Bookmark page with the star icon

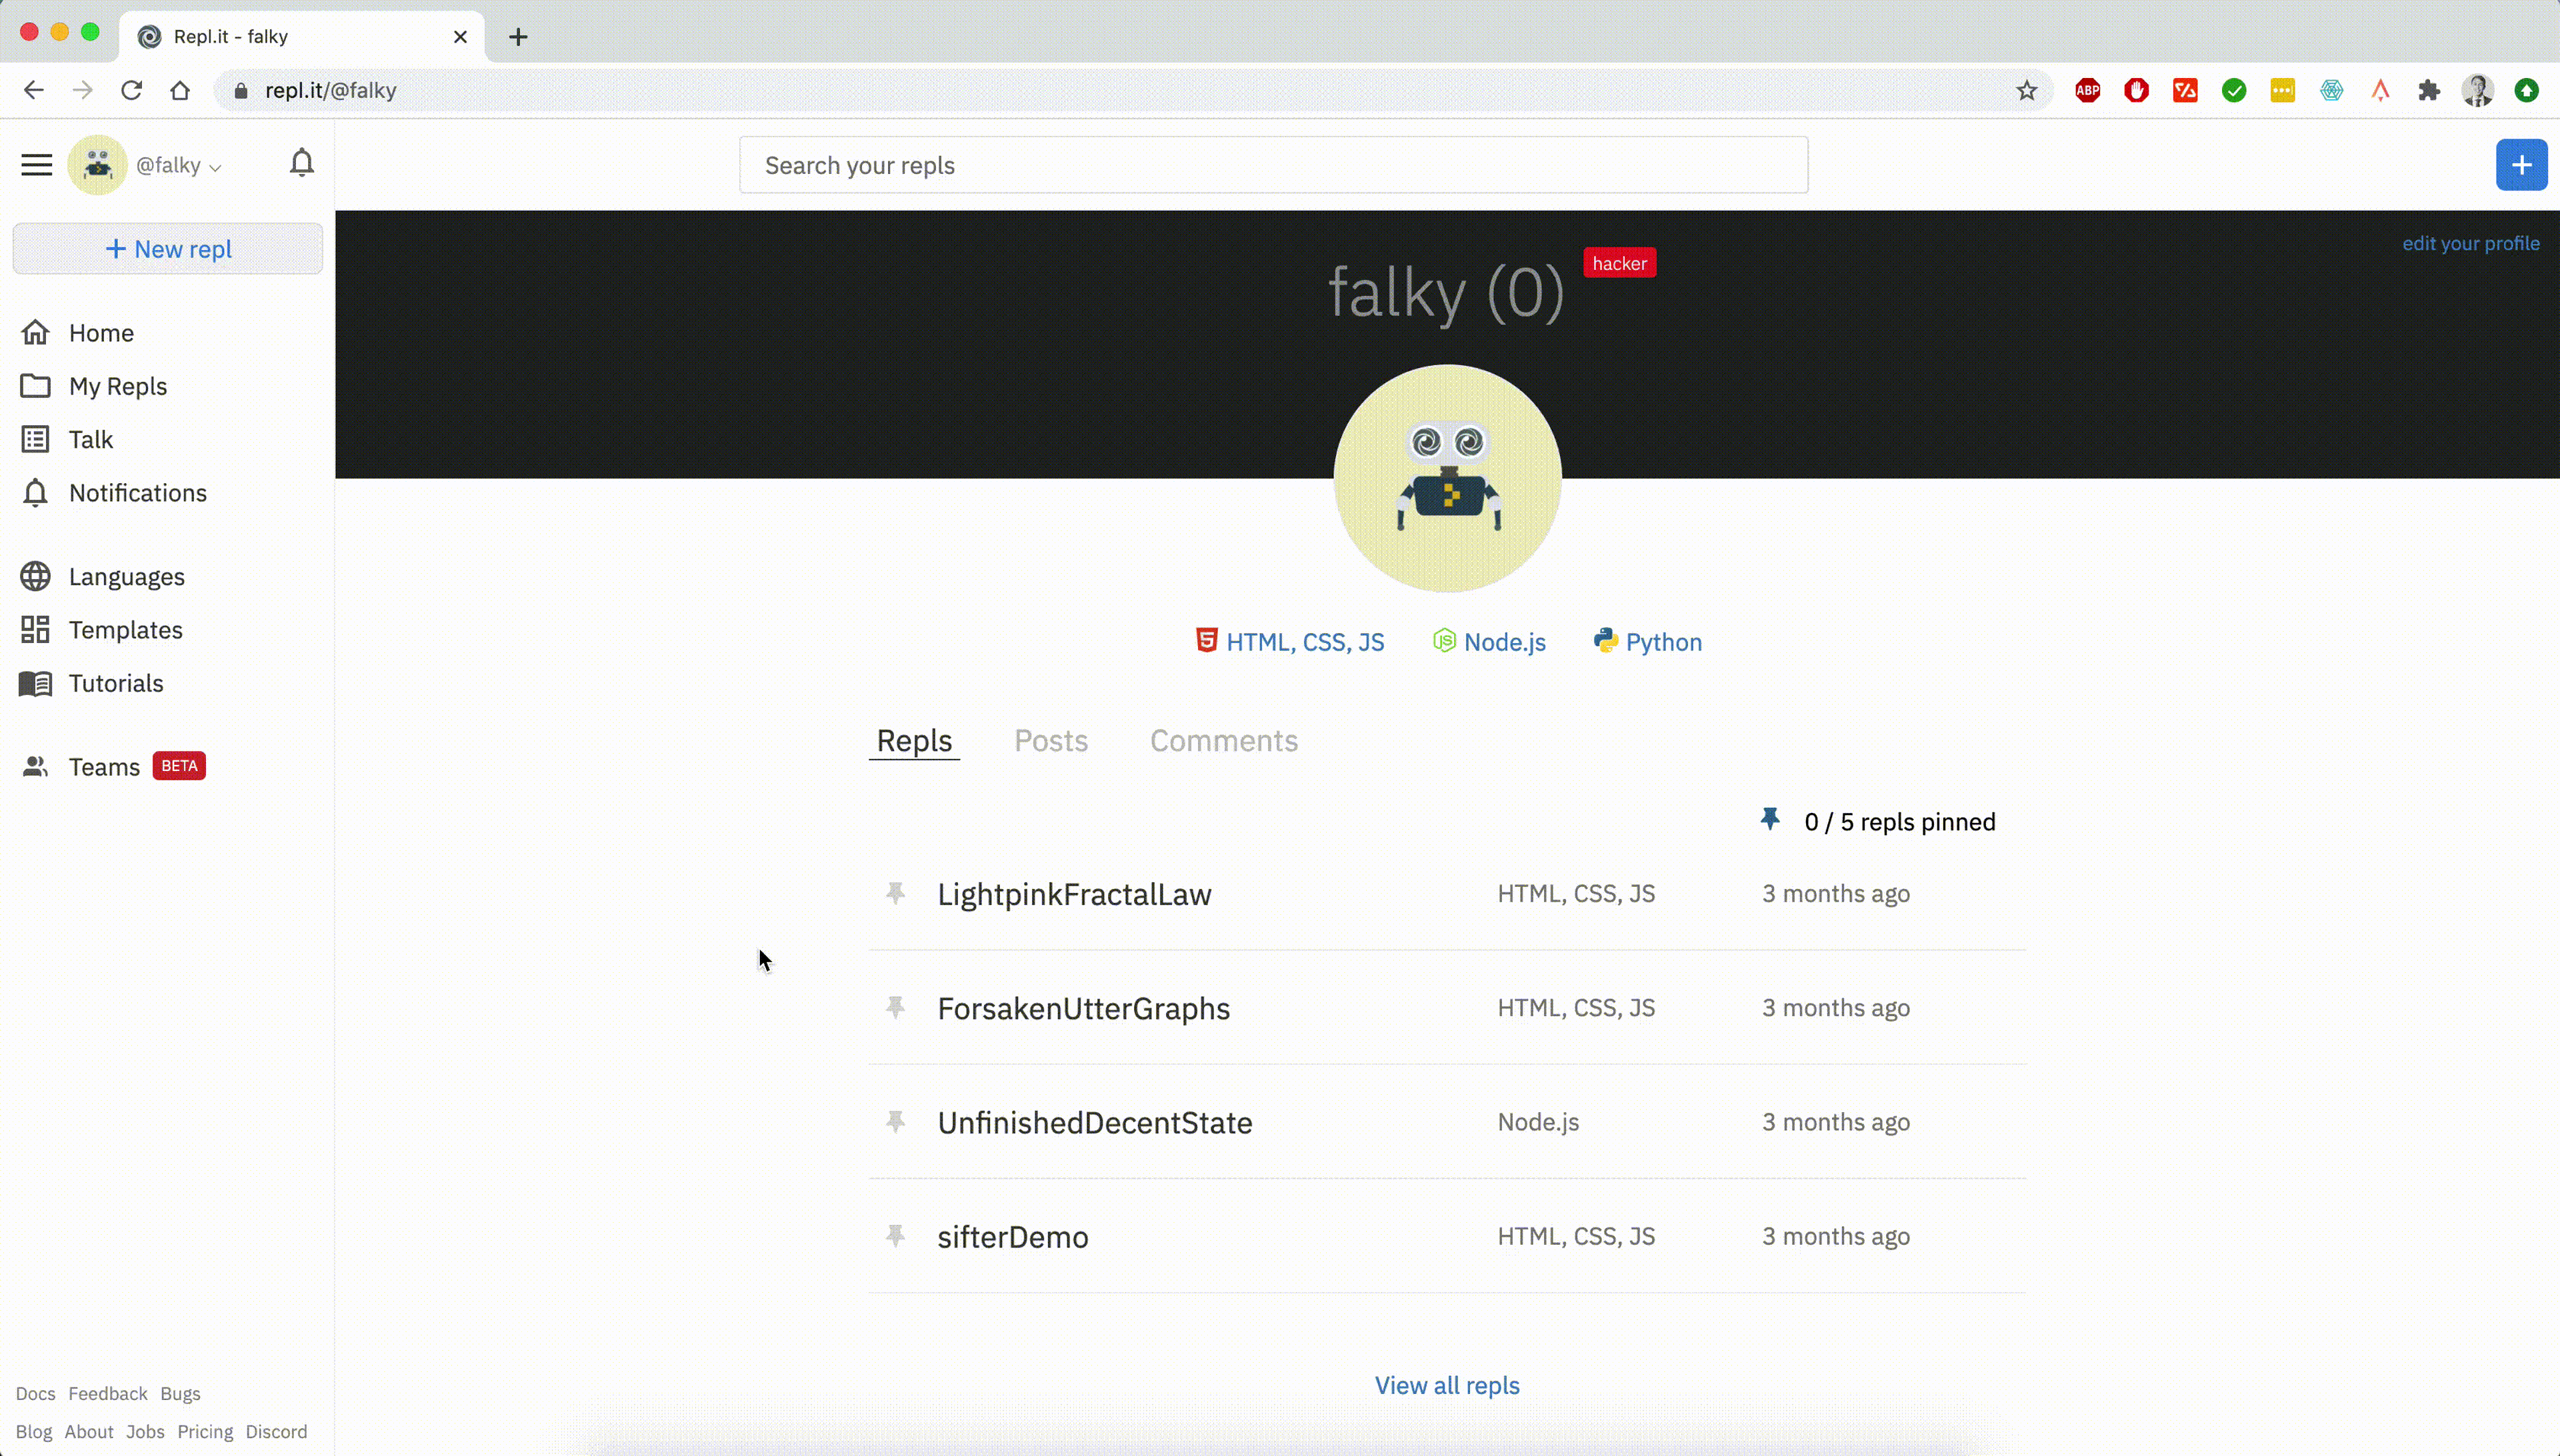[x=2026, y=91]
